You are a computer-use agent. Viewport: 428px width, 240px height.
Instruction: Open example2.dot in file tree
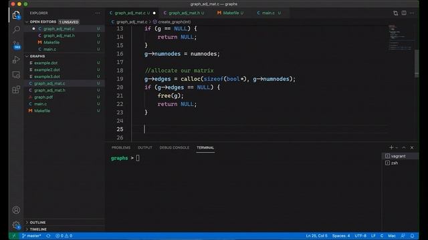pyautogui.click(x=64, y=69)
